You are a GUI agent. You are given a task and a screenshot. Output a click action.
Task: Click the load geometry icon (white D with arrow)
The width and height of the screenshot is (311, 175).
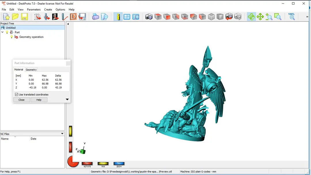tap(37, 17)
